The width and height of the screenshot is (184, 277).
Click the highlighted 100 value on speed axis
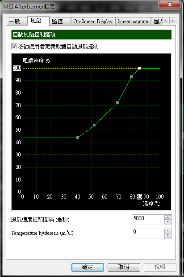tap(17, 68)
